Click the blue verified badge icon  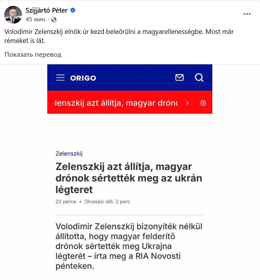72,10
